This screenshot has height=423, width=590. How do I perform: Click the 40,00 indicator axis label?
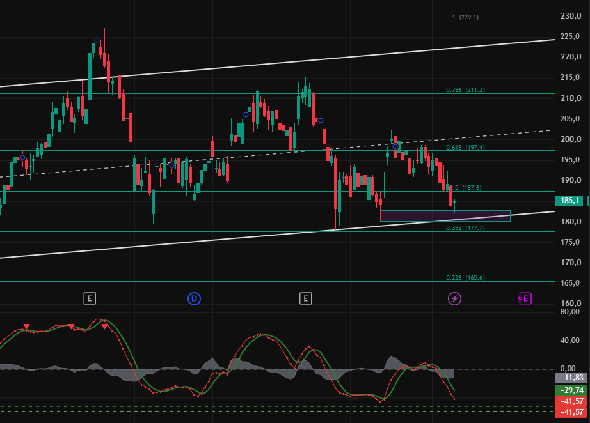point(570,341)
